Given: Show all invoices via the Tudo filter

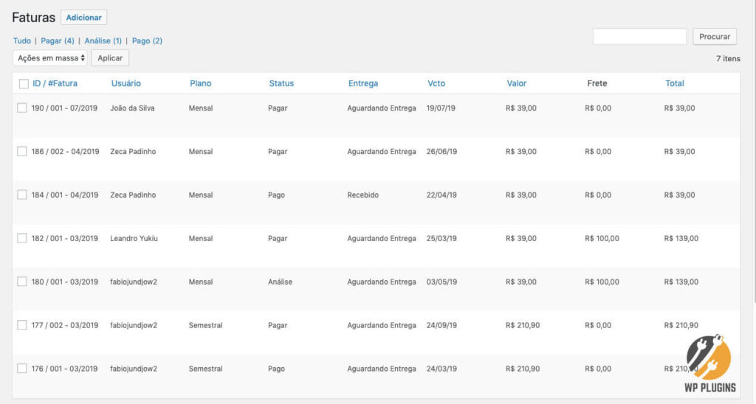Looking at the screenshot, I should (x=21, y=41).
